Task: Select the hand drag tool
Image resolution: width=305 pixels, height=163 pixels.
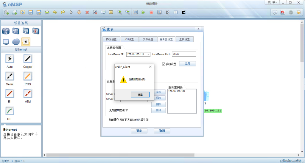Action: (79, 12)
